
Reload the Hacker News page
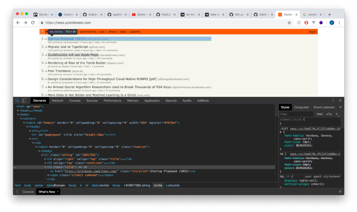[x=33, y=22]
